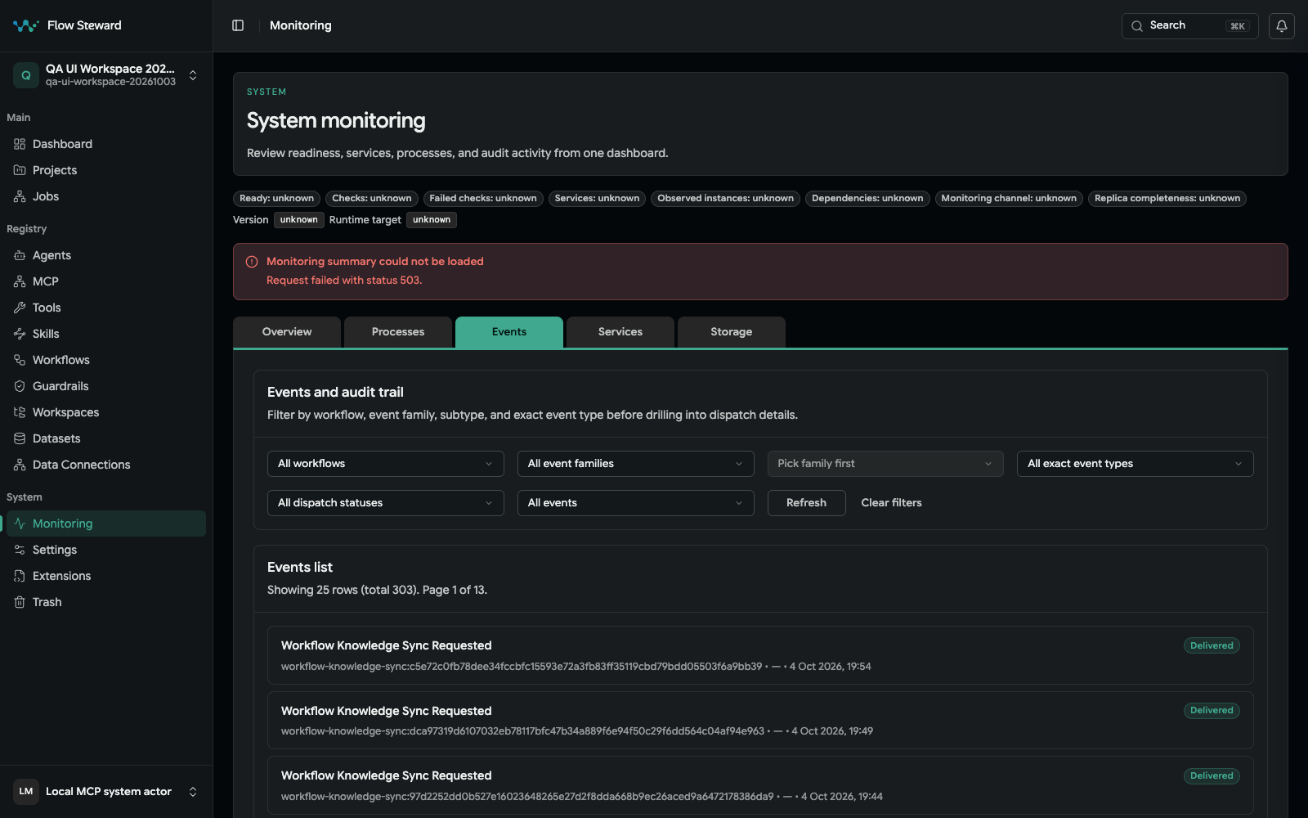
Task: Click the Delivered badge on the 19:49 event
Action: 1212,711
